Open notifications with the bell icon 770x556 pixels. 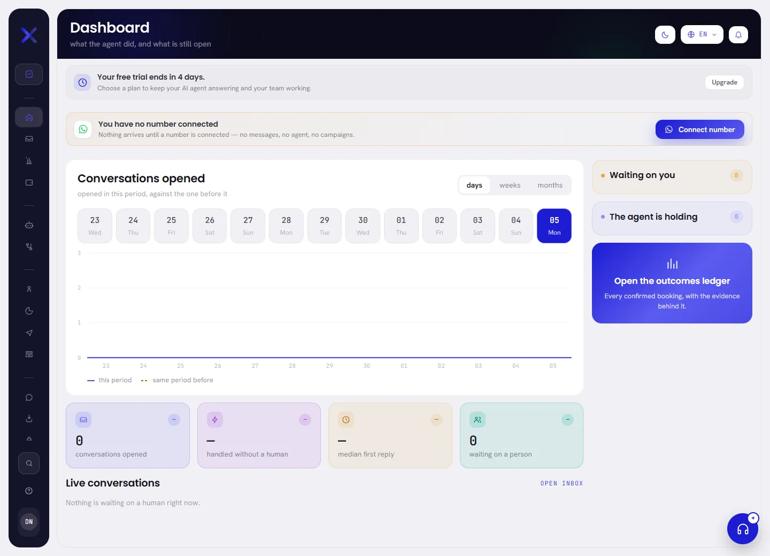point(738,35)
